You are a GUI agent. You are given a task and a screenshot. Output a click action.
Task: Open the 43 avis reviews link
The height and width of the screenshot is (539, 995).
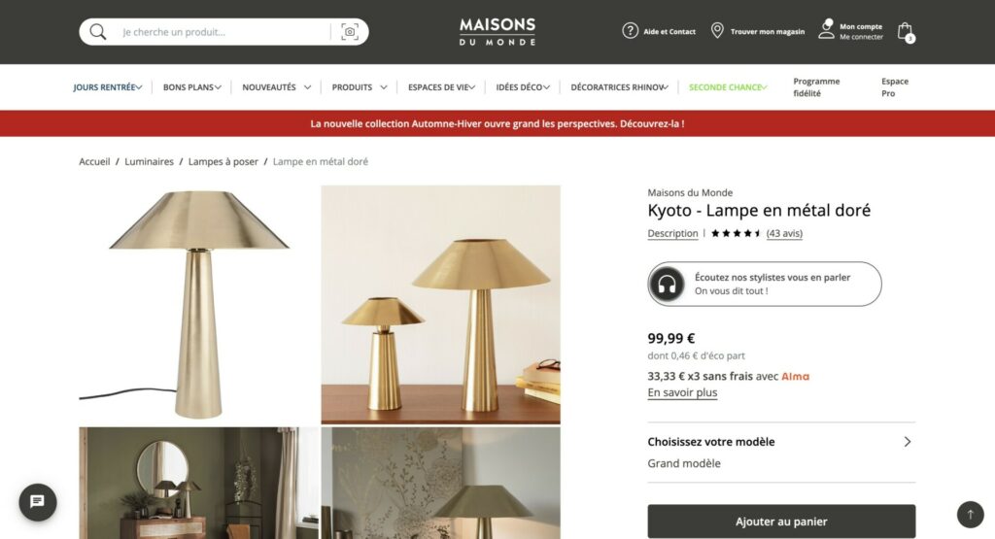tap(784, 233)
